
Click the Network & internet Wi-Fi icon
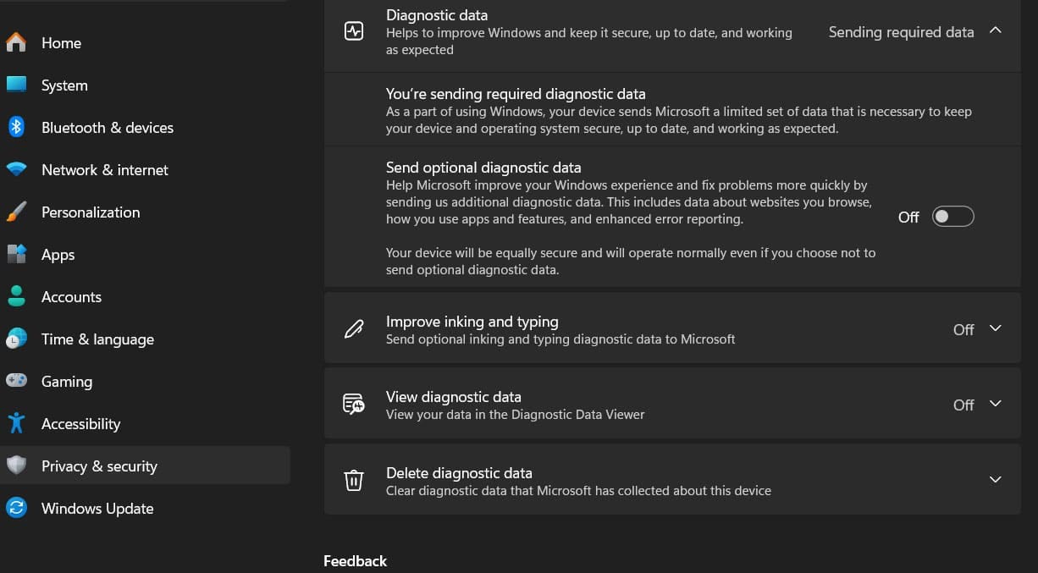pos(16,169)
